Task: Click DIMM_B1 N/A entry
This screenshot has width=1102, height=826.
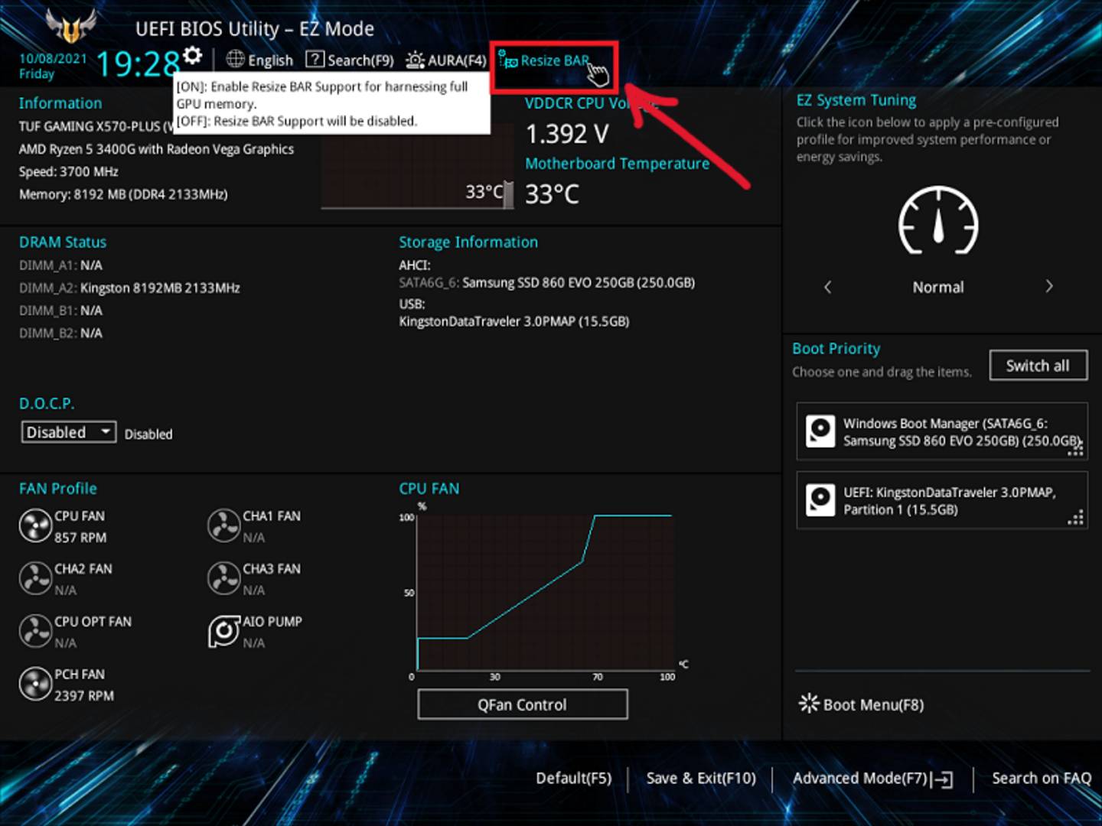Action: tap(60, 311)
